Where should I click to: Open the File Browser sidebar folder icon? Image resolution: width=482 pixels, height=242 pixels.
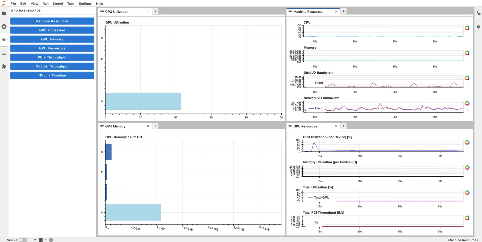pyautogui.click(x=4, y=13)
